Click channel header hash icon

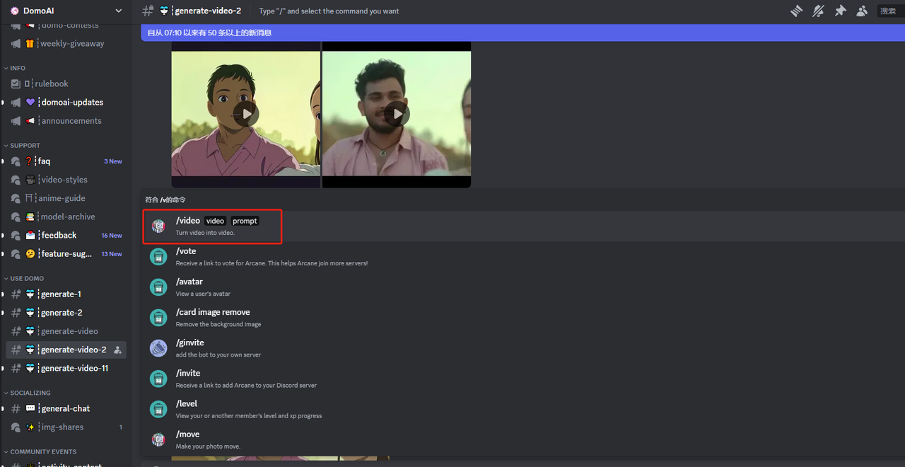click(148, 11)
